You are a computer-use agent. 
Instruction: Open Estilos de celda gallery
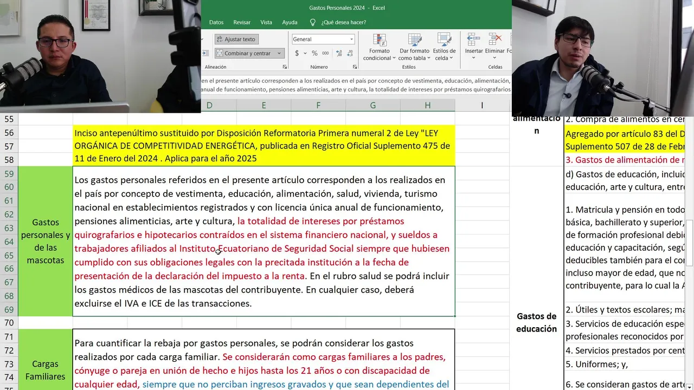click(444, 47)
